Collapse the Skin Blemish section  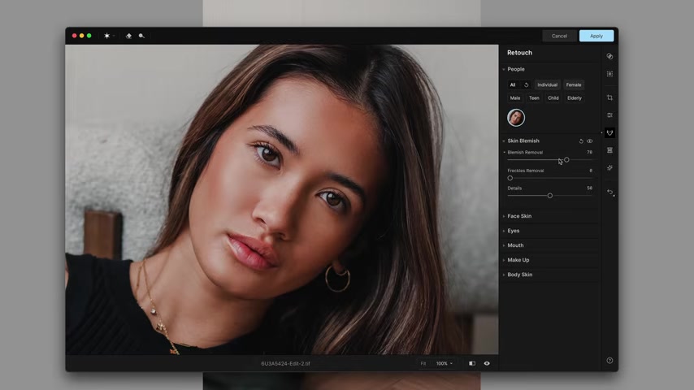pos(504,141)
